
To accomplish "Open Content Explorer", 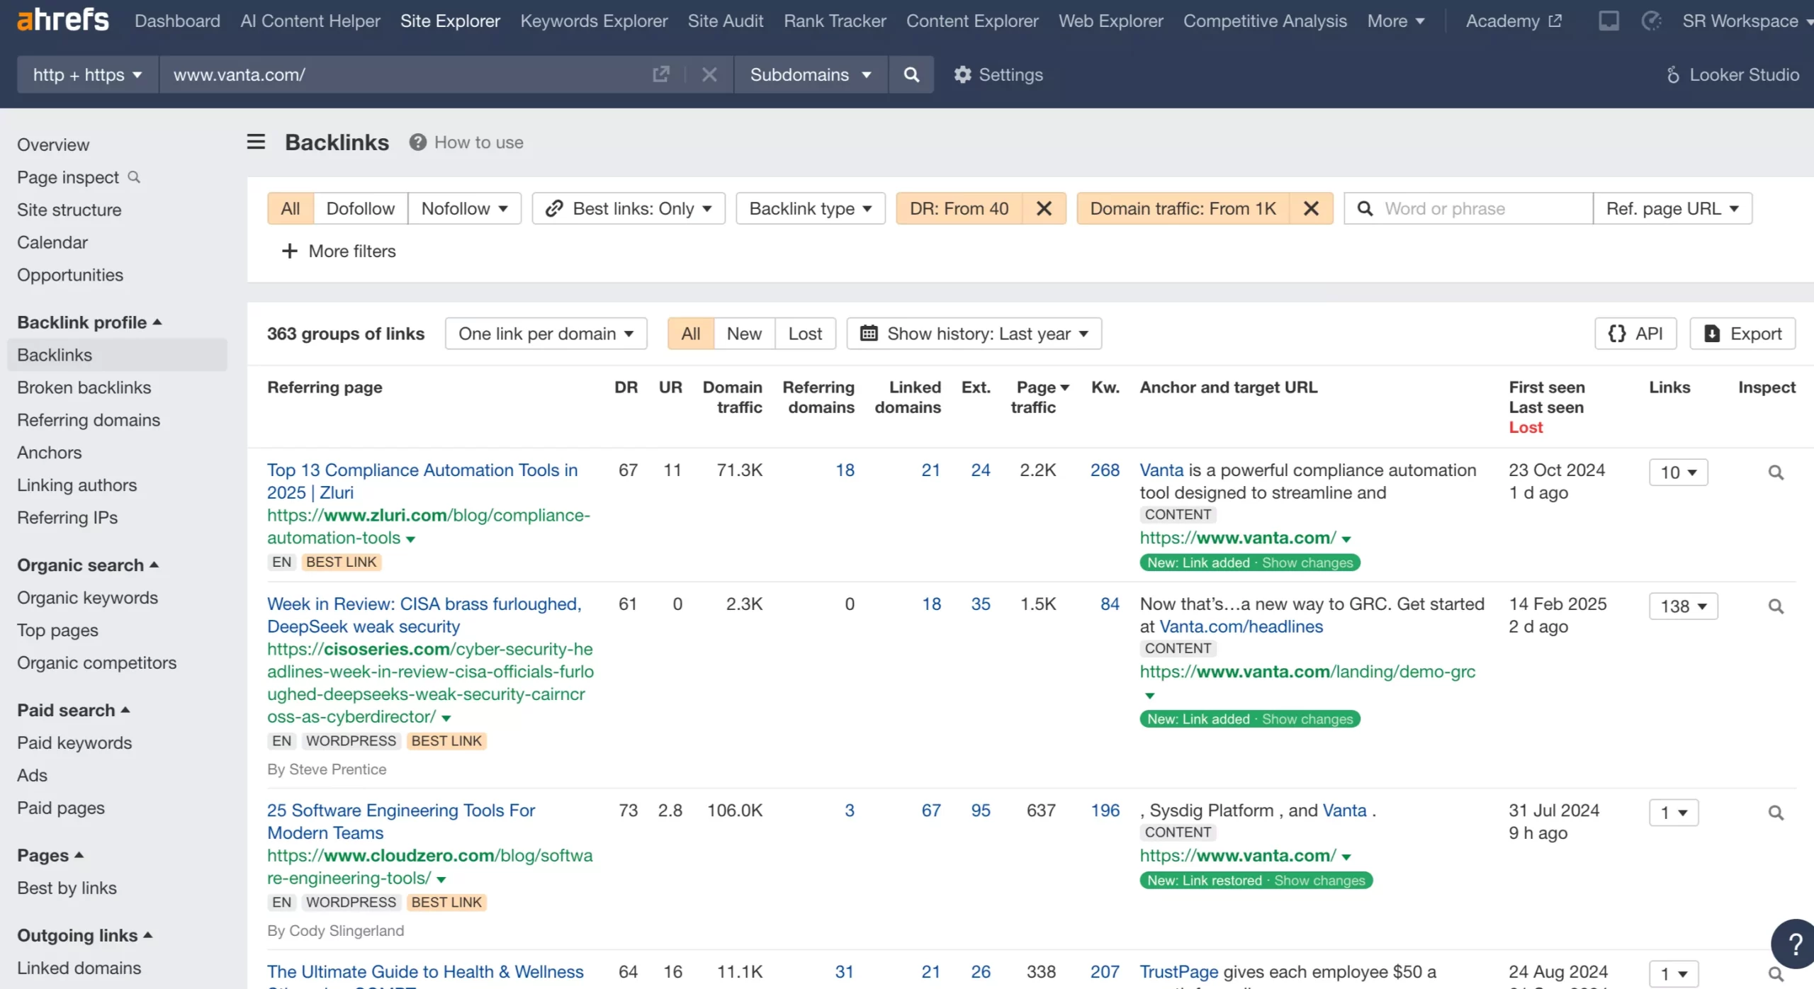I will (x=972, y=21).
